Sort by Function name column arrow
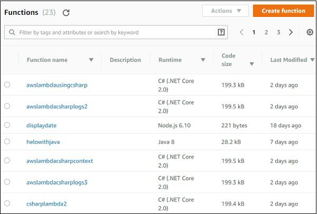This screenshot has height=214, width=317. [x=91, y=60]
